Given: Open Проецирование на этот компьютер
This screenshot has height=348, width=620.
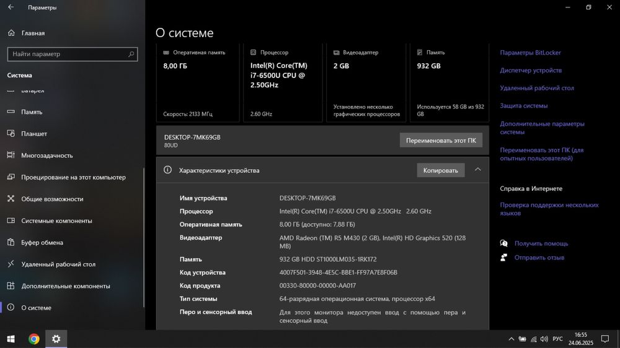Looking at the screenshot, I should (x=74, y=177).
